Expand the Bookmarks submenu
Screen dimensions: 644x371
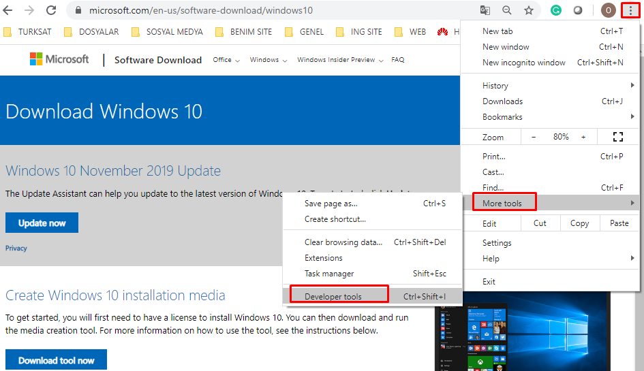click(551, 117)
